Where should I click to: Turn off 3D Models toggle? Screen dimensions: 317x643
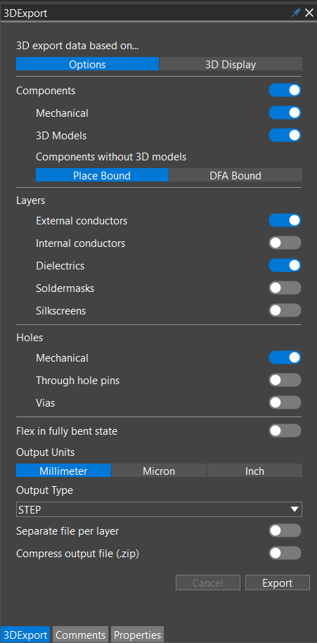[x=285, y=135]
